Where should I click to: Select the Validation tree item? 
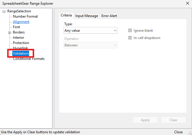tap(21, 53)
